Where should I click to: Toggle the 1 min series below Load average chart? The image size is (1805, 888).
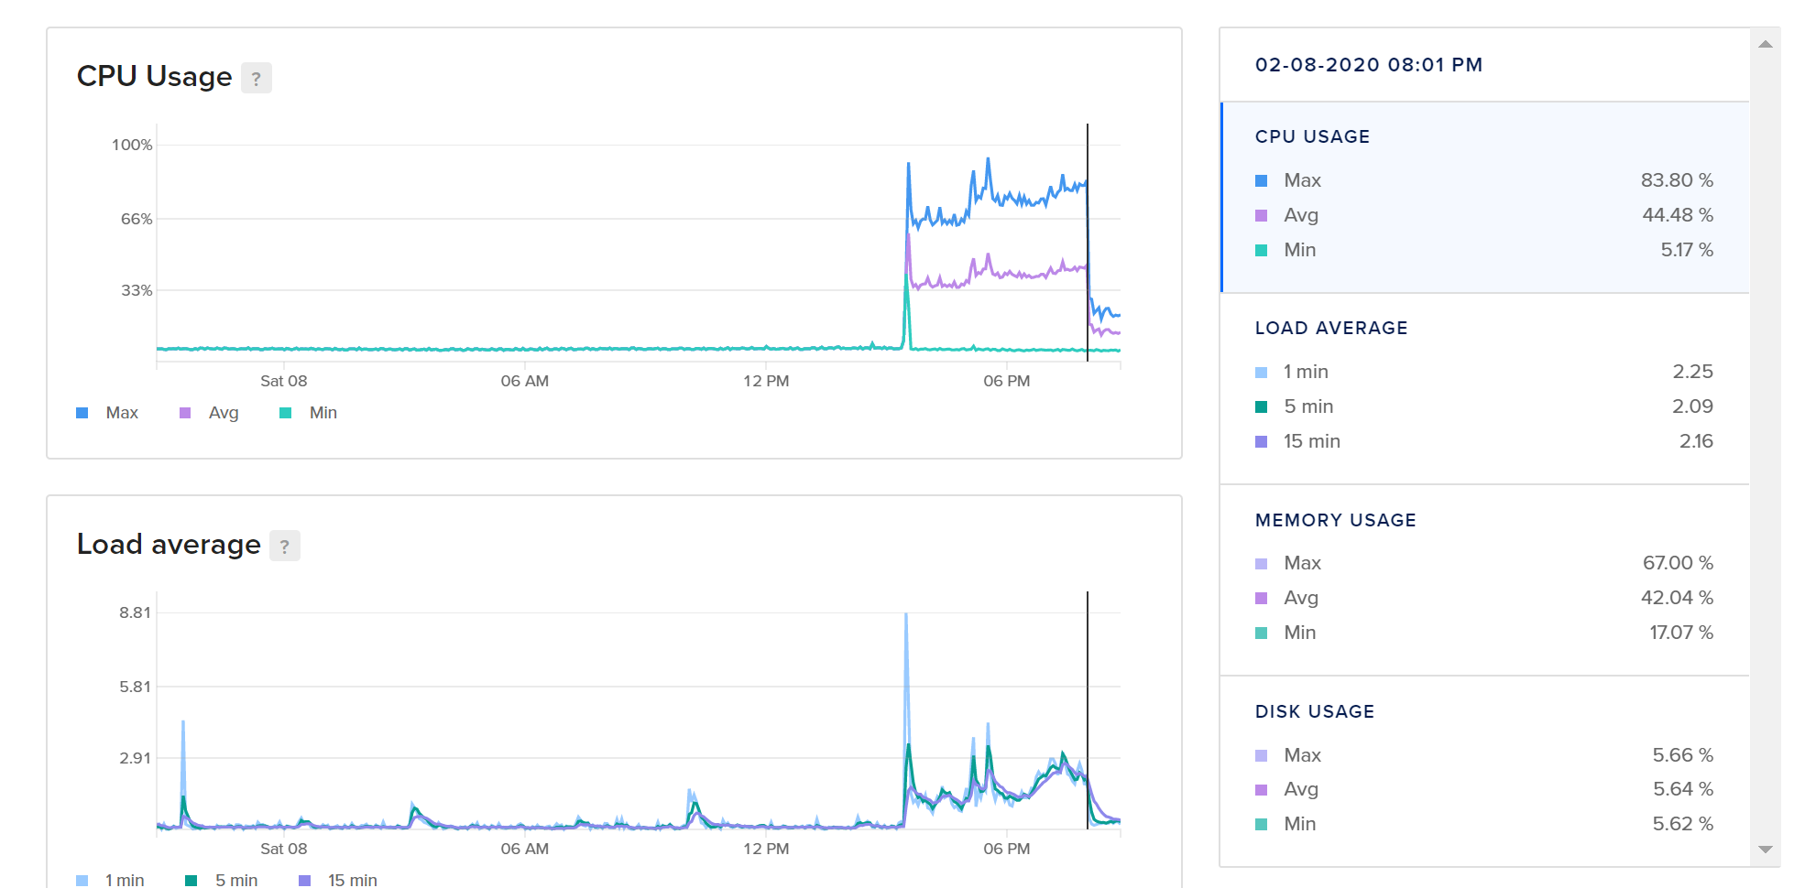coord(111,879)
